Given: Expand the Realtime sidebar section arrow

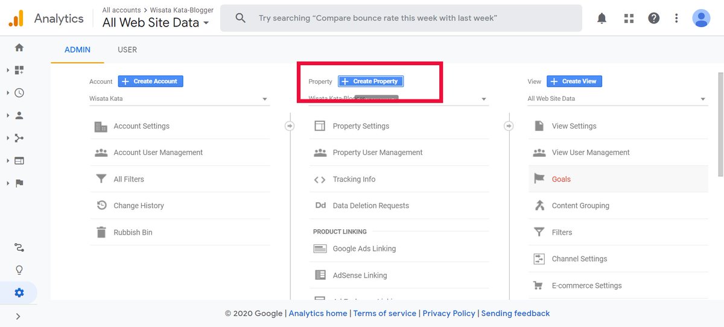Looking at the screenshot, I should [x=8, y=93].
